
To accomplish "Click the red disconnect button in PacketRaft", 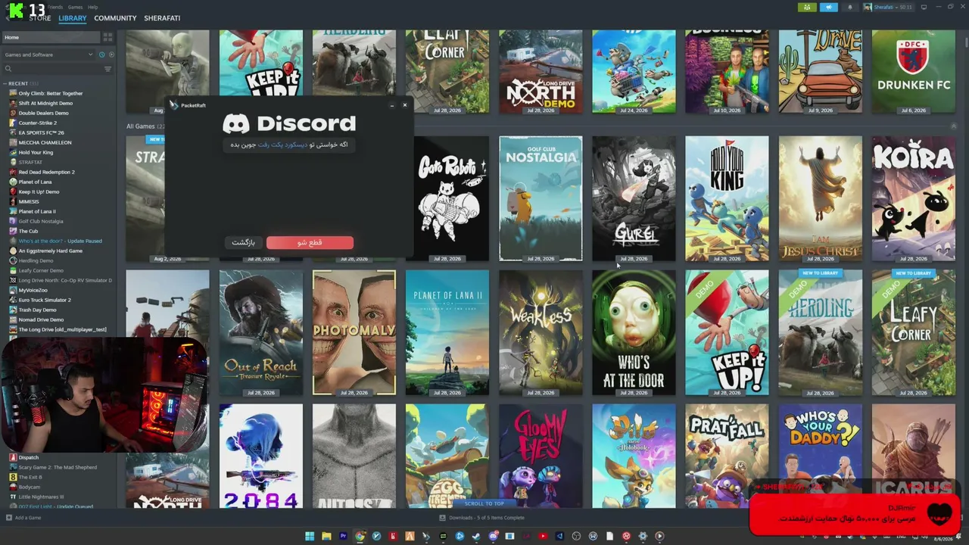I will [x=310, y=242].
